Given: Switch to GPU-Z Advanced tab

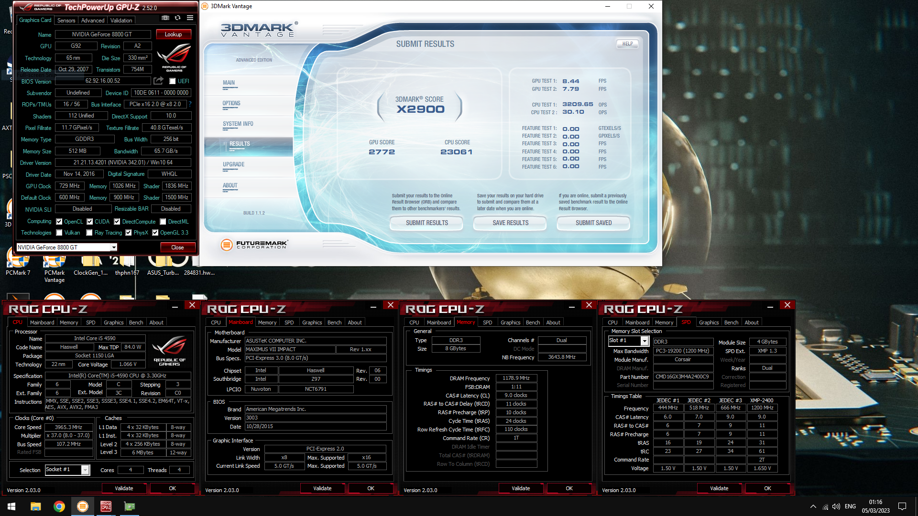Looking at the screenshot, I should point(93,20).
